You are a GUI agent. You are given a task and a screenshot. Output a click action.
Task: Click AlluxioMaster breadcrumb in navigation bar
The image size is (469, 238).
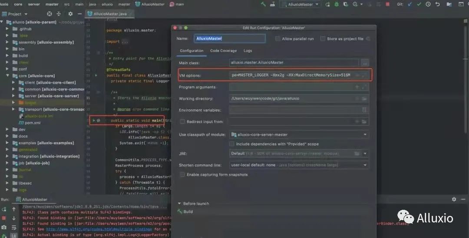(150, 4)
